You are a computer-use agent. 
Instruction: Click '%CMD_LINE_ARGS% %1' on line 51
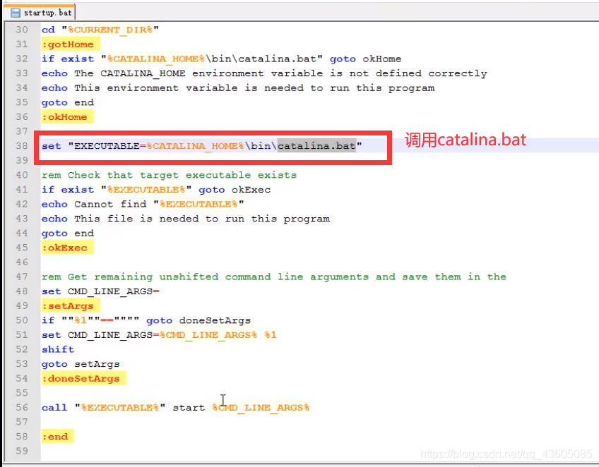point(218,335)
